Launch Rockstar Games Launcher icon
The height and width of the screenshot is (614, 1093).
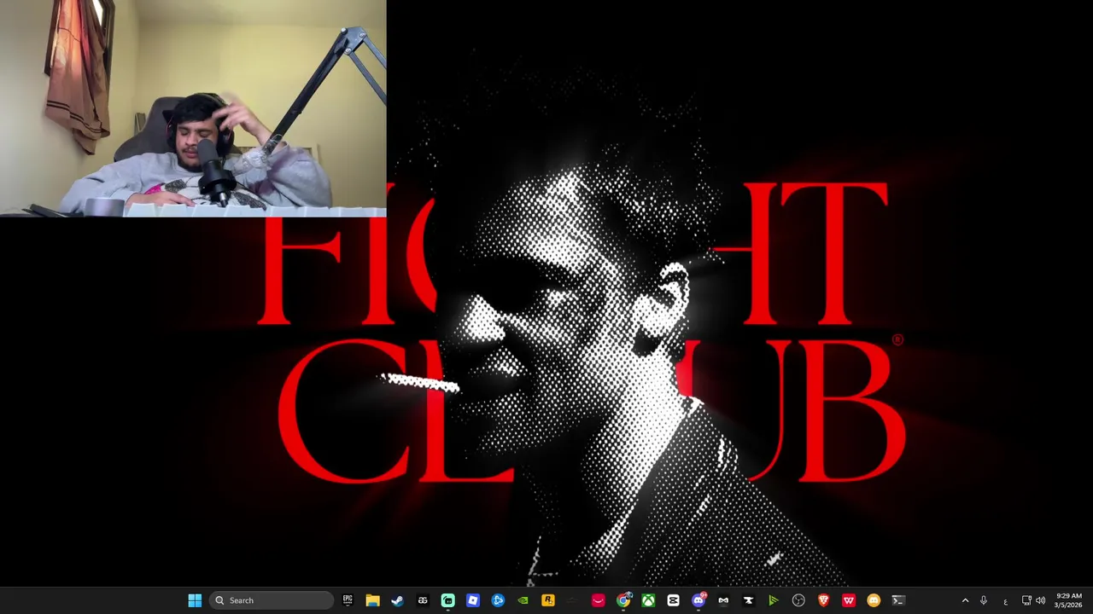pyautogui.click(x=547, y=600)
